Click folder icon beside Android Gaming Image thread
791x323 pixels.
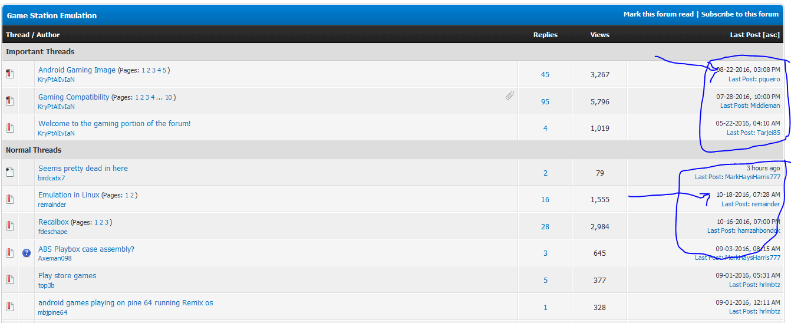click(x=9, y=74)
